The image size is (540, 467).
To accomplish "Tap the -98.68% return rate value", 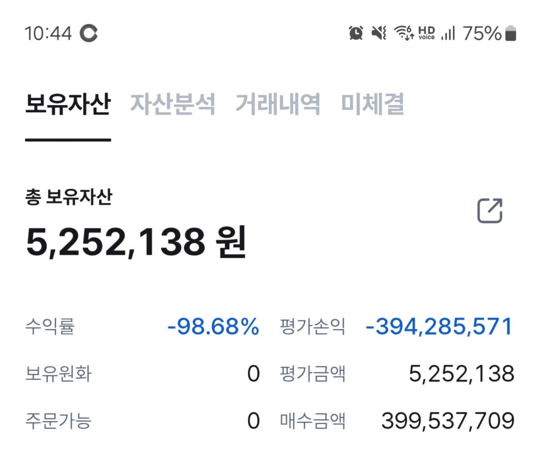I will (x=213, y=327).
